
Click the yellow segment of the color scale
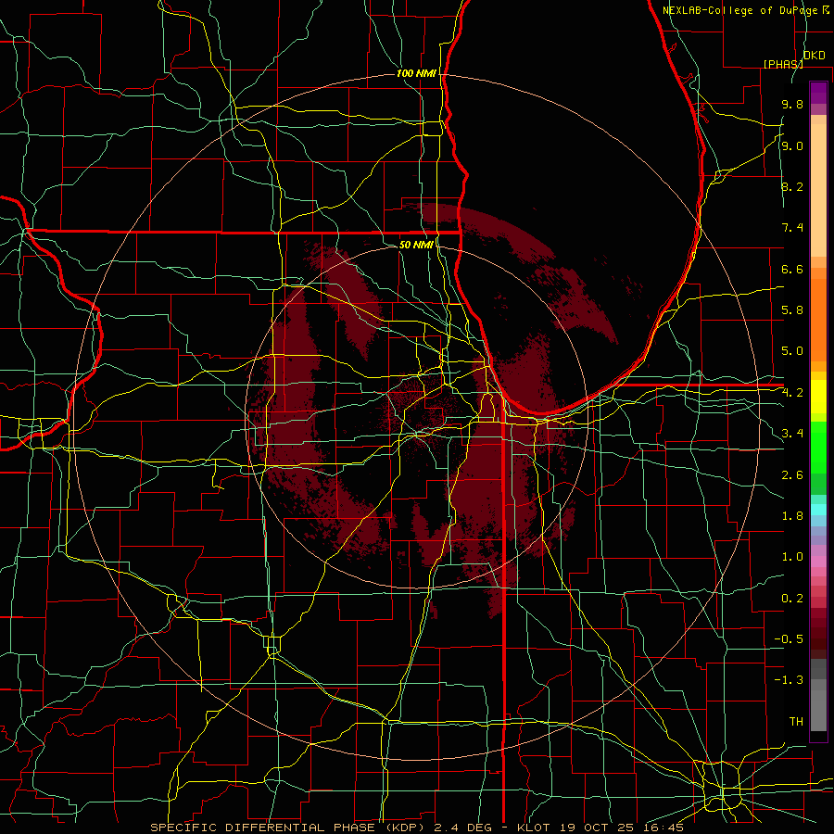click(x=818, y=397)
